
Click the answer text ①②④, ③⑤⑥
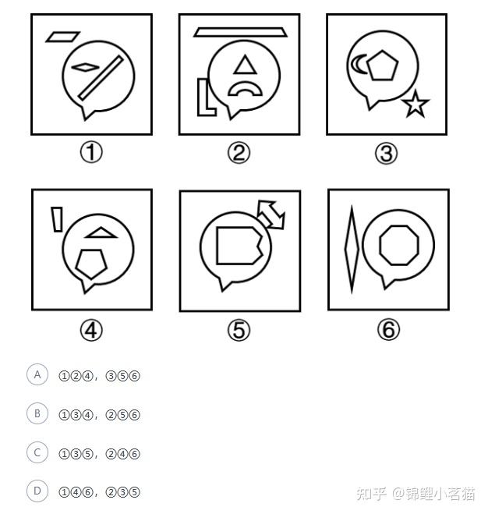point(99,376)
